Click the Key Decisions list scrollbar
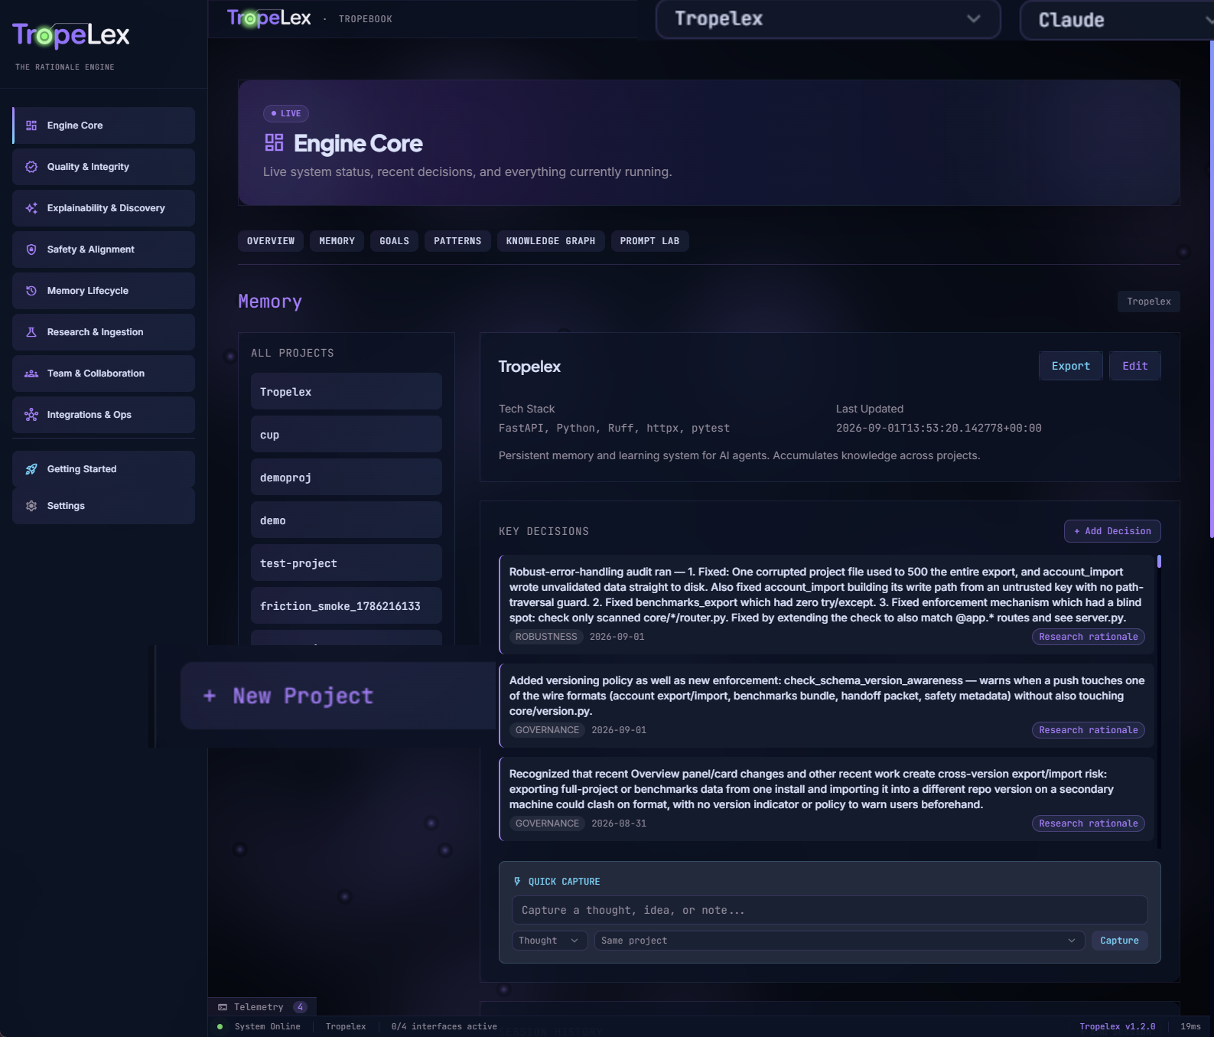The width and height of the screenshot is (1214, 1037). (x=1160, y=562)
